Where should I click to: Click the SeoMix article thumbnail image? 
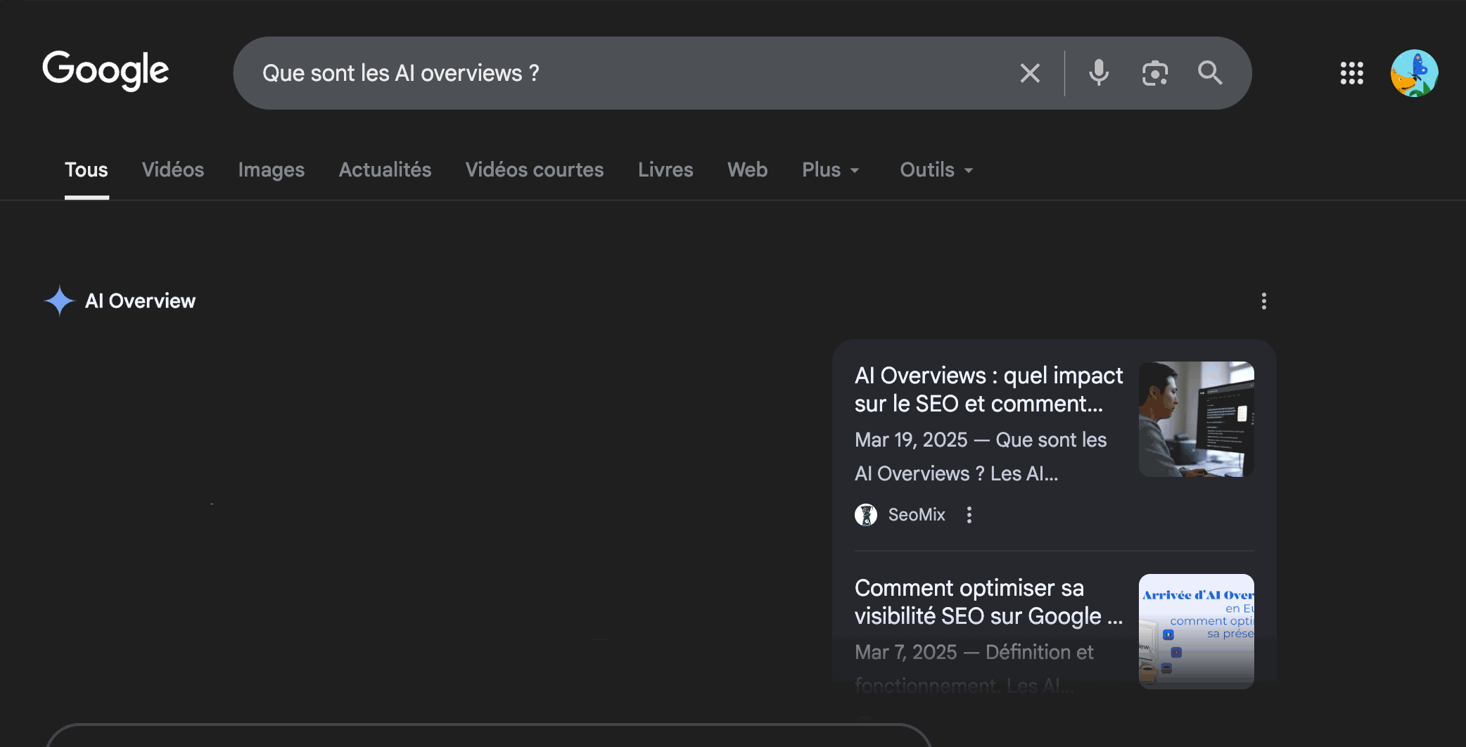tap(1196, 419)
